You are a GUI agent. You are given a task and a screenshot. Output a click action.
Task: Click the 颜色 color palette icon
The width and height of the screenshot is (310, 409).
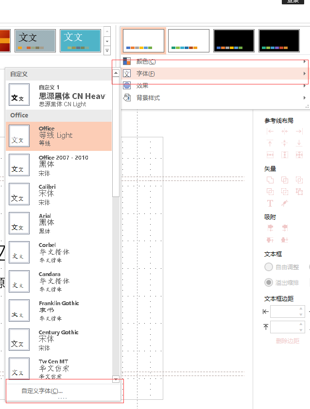pyautogui.click(x=127, y=61)
